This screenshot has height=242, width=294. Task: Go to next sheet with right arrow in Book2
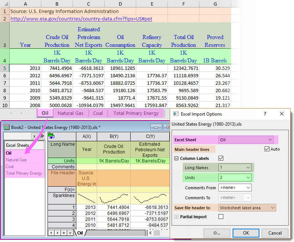coord(57,233)
